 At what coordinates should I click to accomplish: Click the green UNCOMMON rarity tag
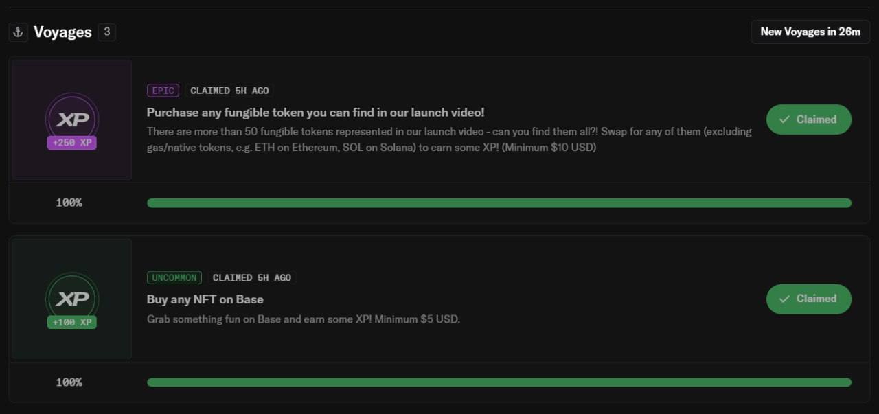pyautogui.click(x=174, y=277)
